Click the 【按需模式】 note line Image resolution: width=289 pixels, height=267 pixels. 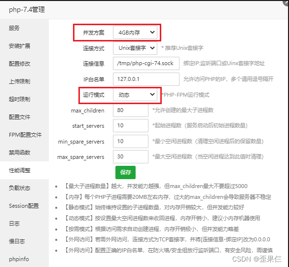point(151,229)
